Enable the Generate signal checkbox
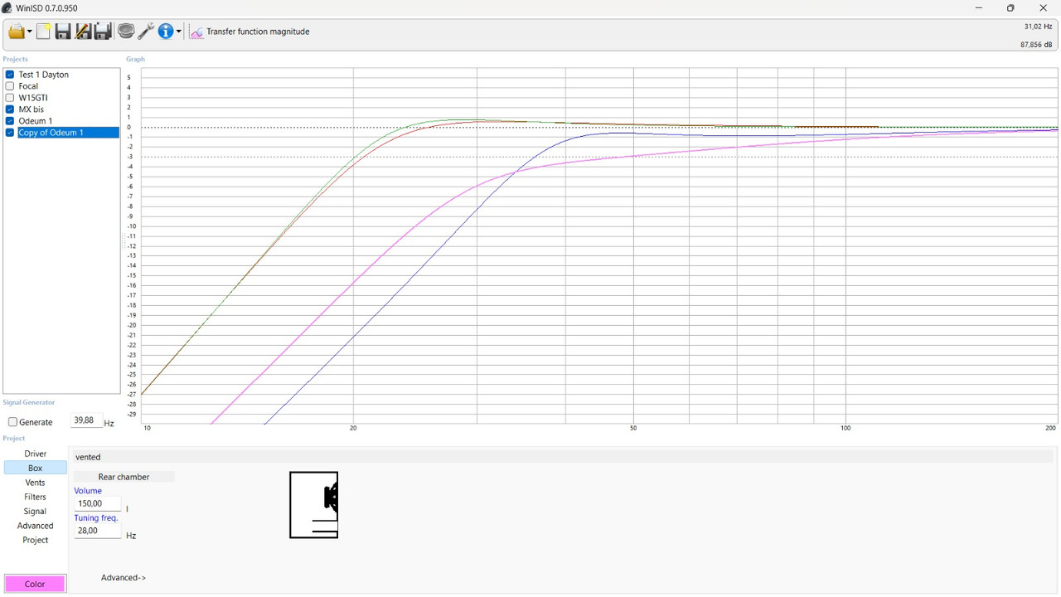 point(12,422)
